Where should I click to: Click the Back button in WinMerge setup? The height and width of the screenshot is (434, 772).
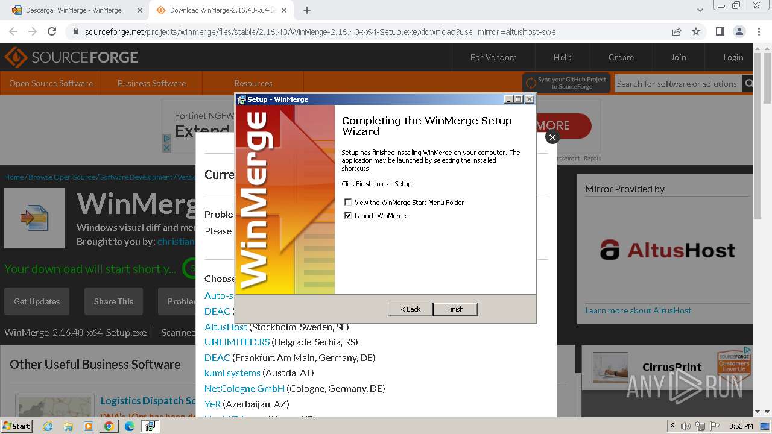pyautogui.click(x=410, y=309)
